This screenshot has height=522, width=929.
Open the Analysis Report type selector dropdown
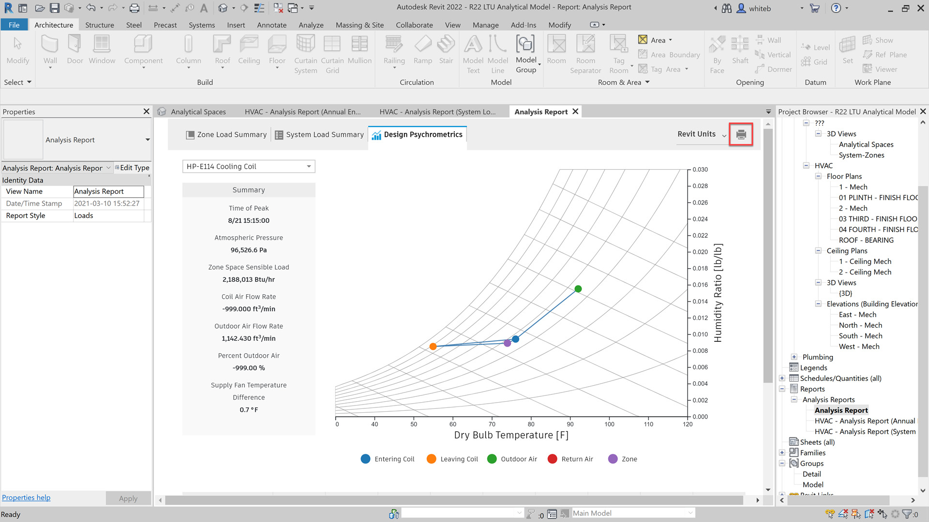[x=148, y=140]
